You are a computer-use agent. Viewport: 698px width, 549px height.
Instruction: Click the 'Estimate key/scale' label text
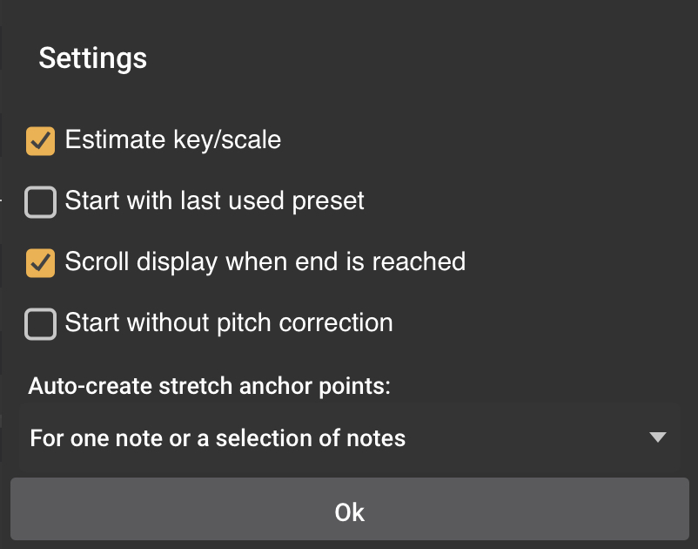172,139
